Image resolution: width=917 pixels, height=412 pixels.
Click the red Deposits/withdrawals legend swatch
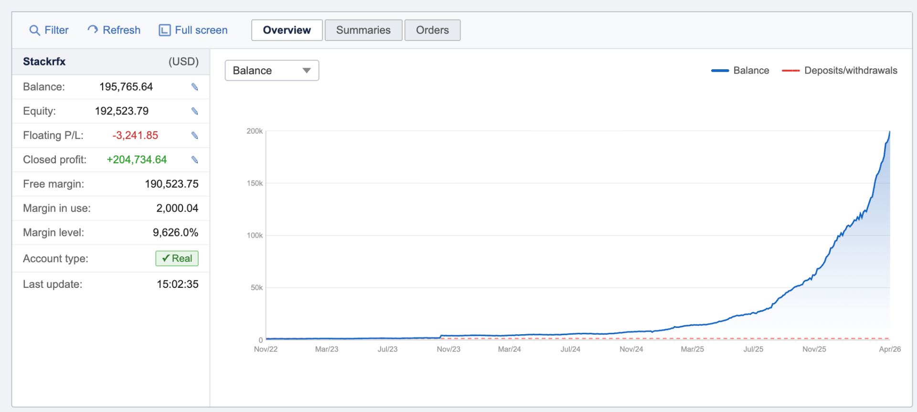pos(790,71)
